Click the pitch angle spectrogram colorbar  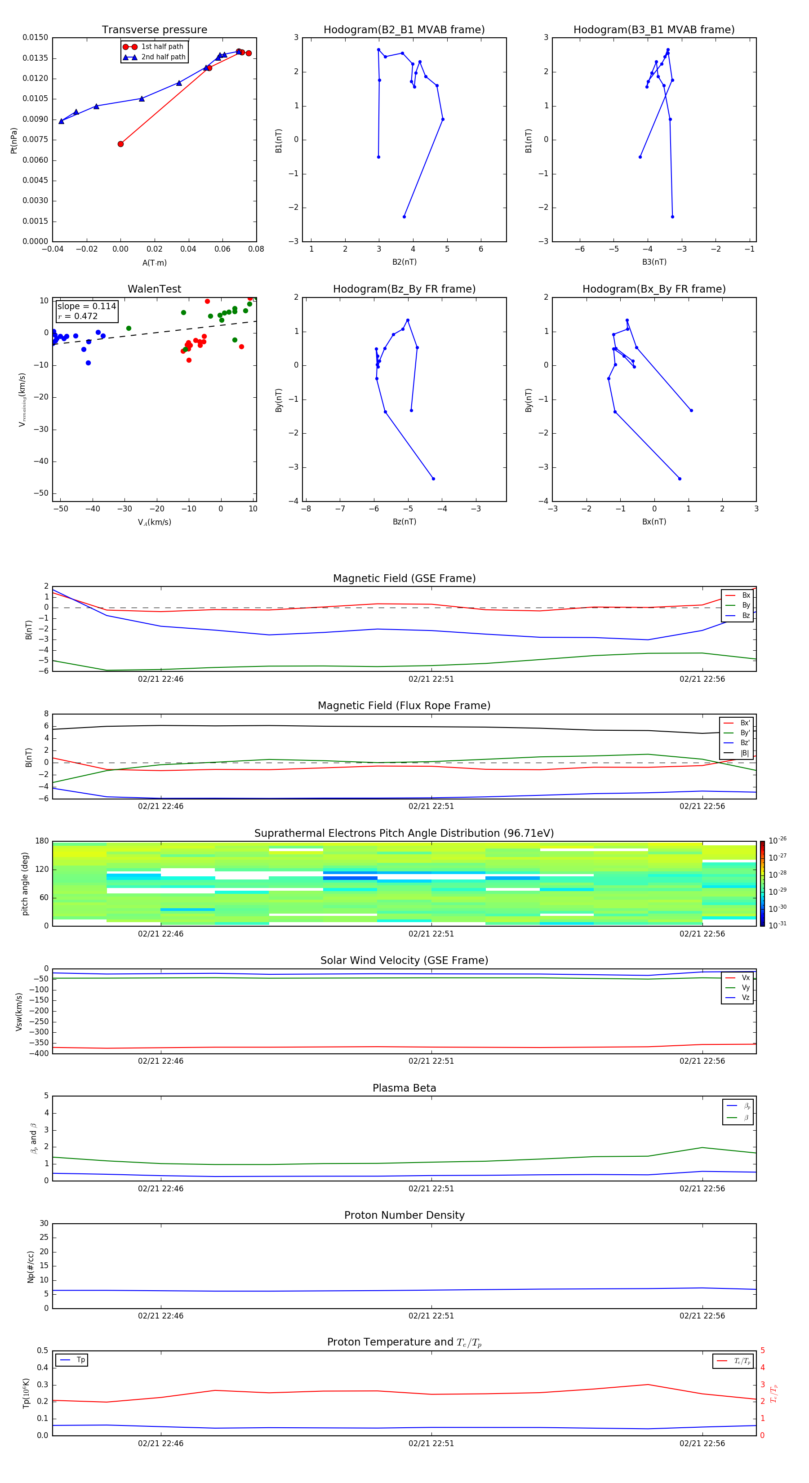pyautogui.click(x=762, y=884)
